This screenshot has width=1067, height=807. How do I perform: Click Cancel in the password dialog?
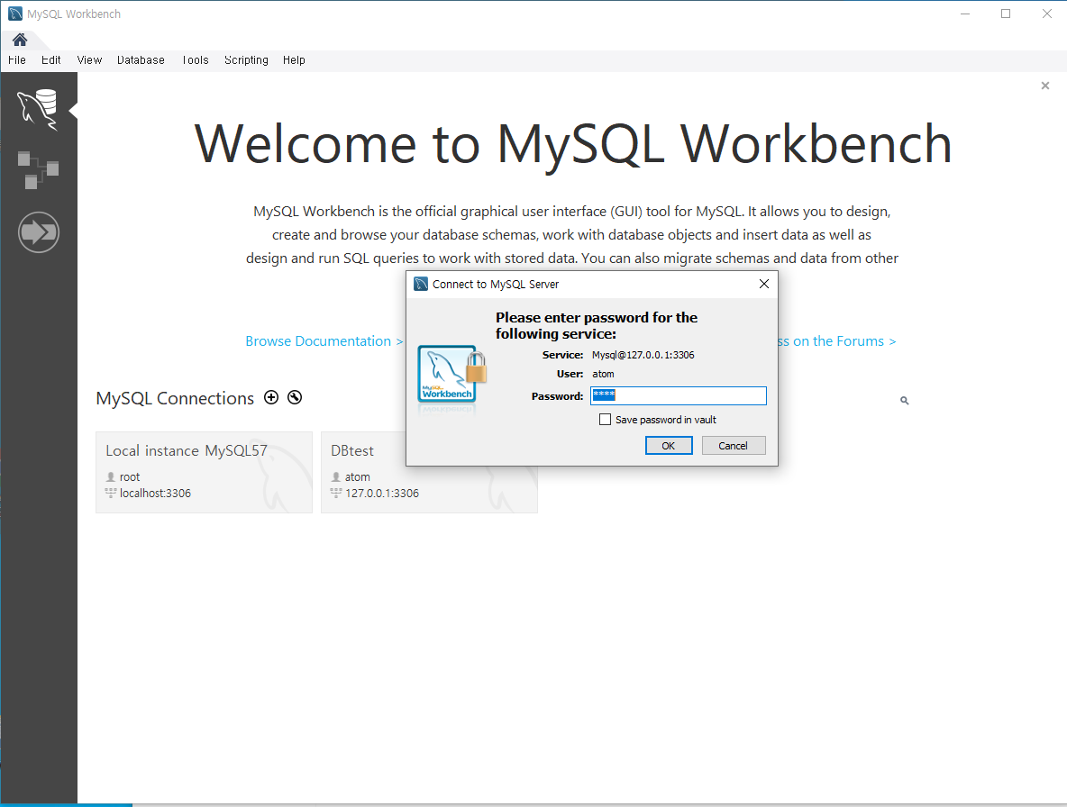pyautogui.click(x=734, y=445)
